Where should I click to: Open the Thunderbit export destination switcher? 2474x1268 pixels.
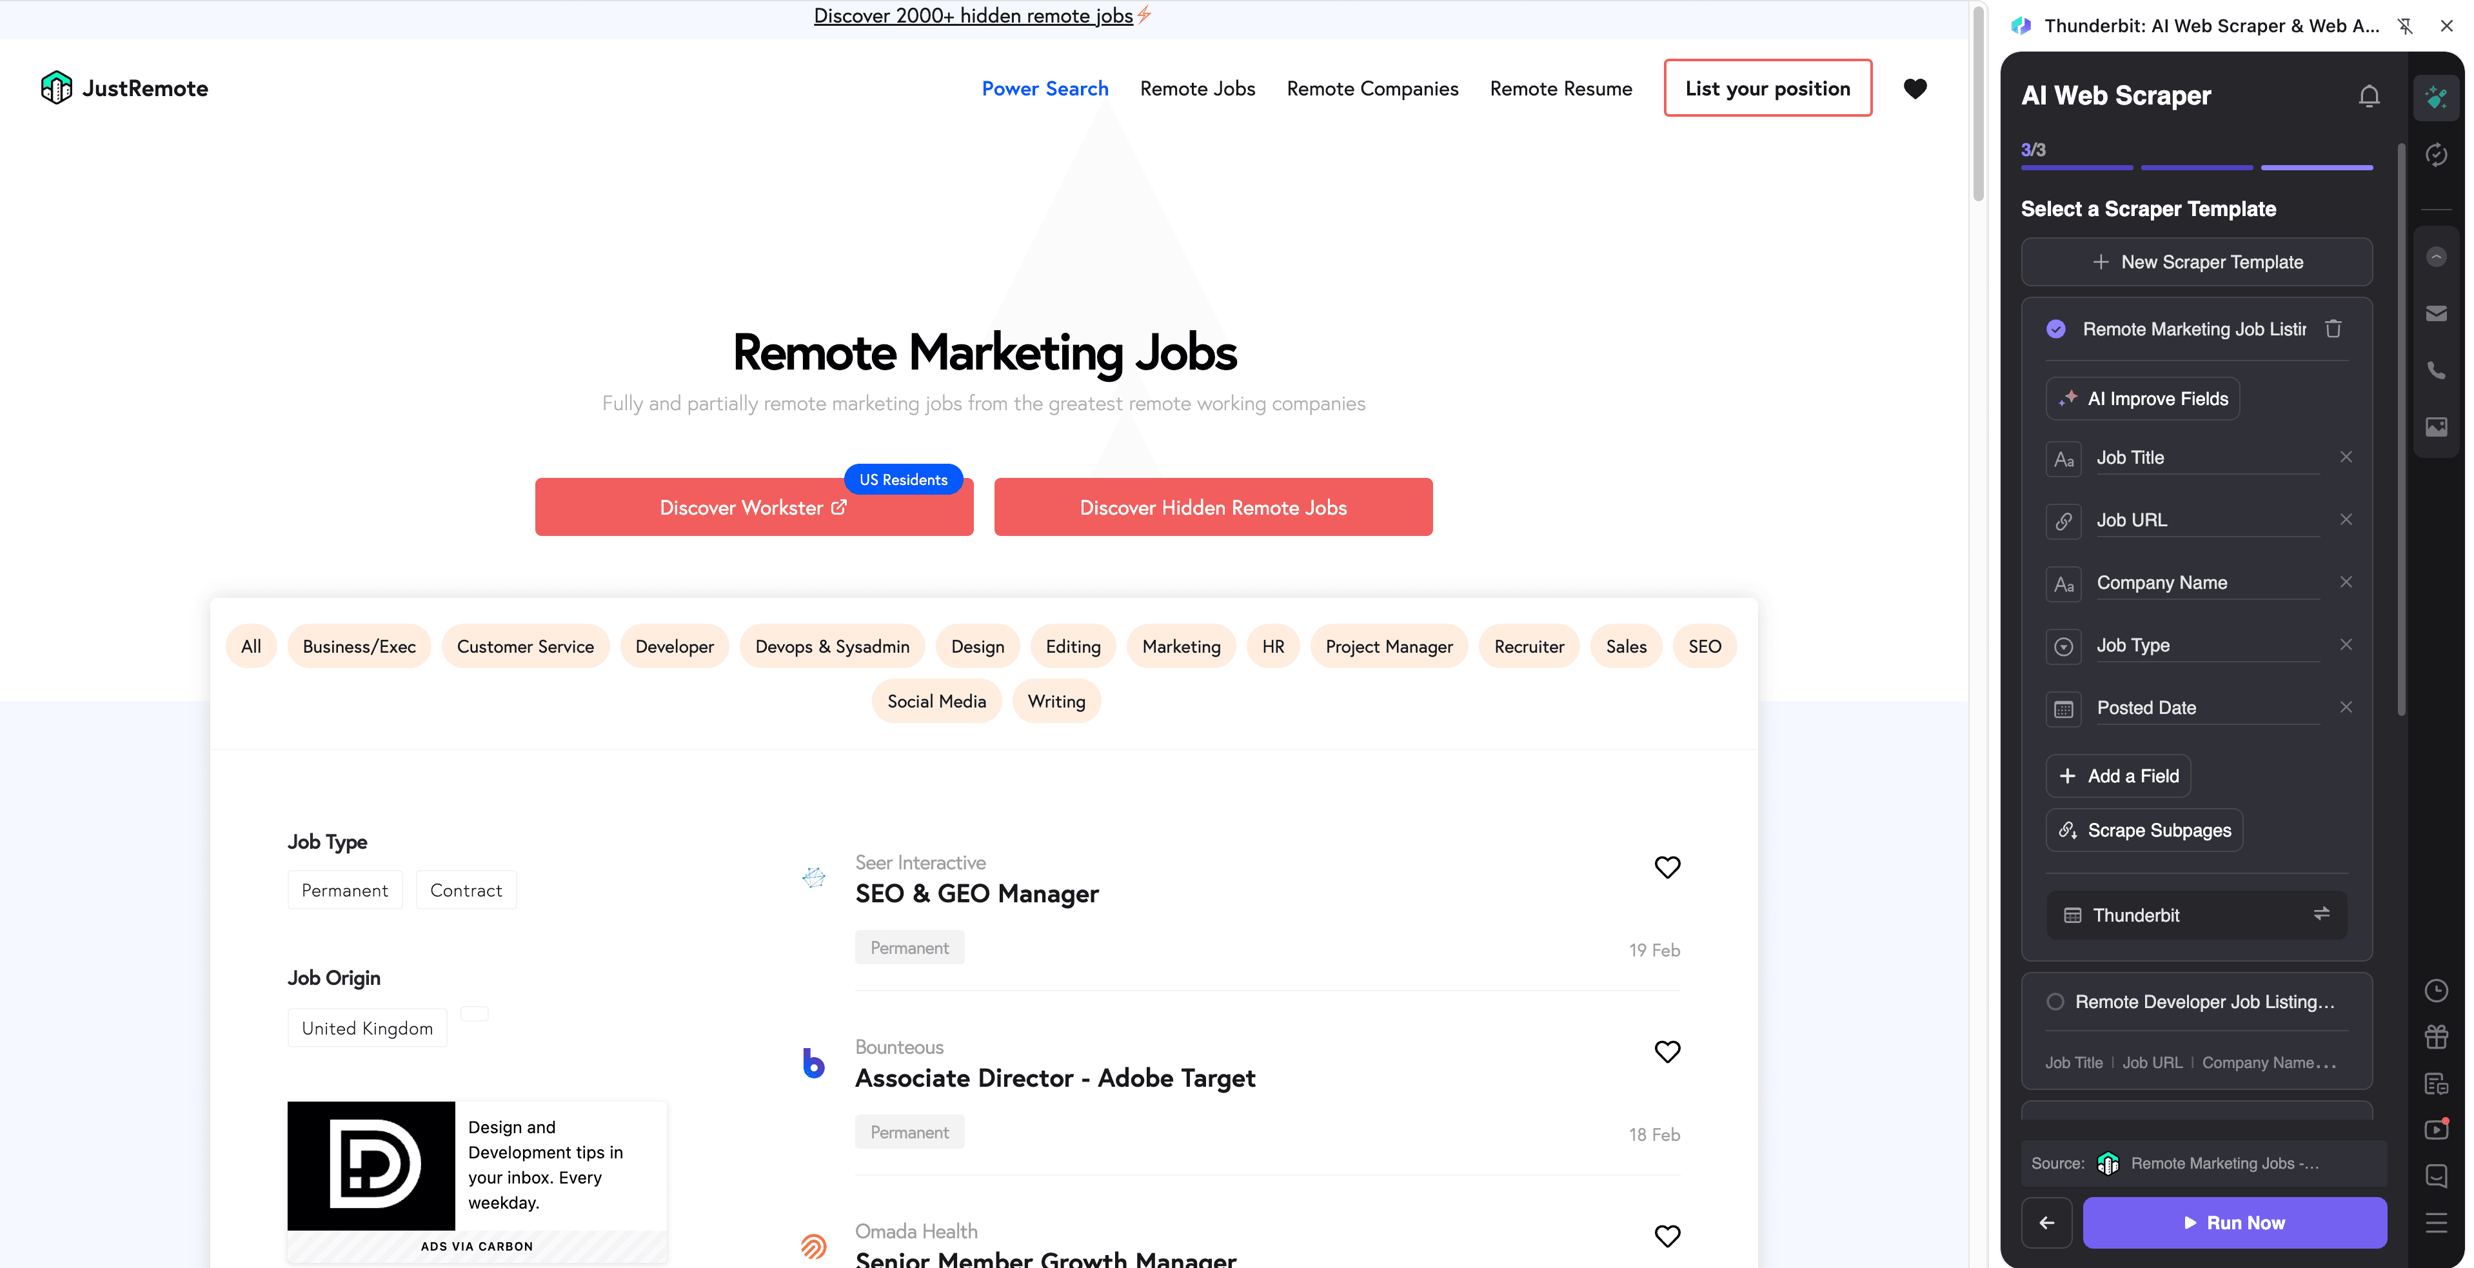pos(2323,915)
